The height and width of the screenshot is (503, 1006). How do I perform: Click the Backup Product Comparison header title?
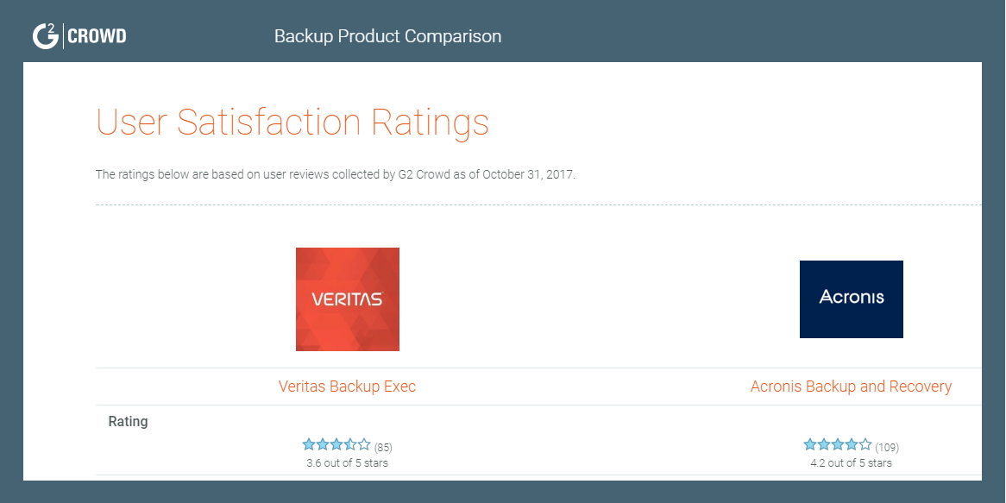click(x=387, y=36)
